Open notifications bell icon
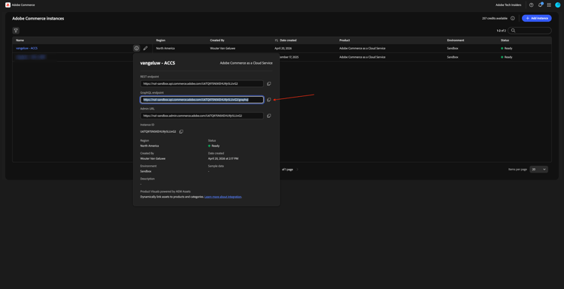This screenshot has height=289, width=564. [x=540, y=5]
